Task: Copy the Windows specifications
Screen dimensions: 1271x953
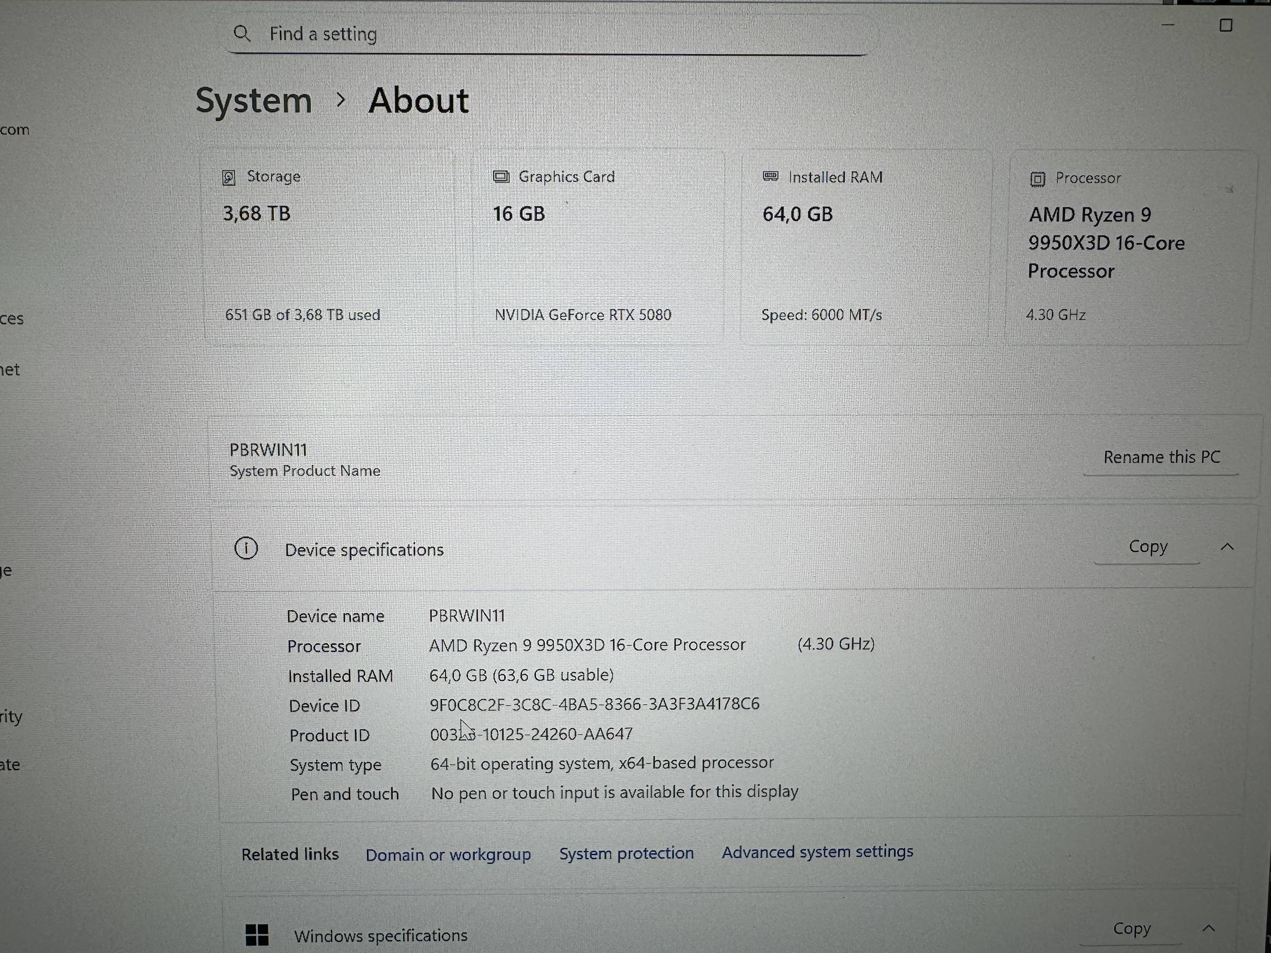Action: click(1131, 929)
